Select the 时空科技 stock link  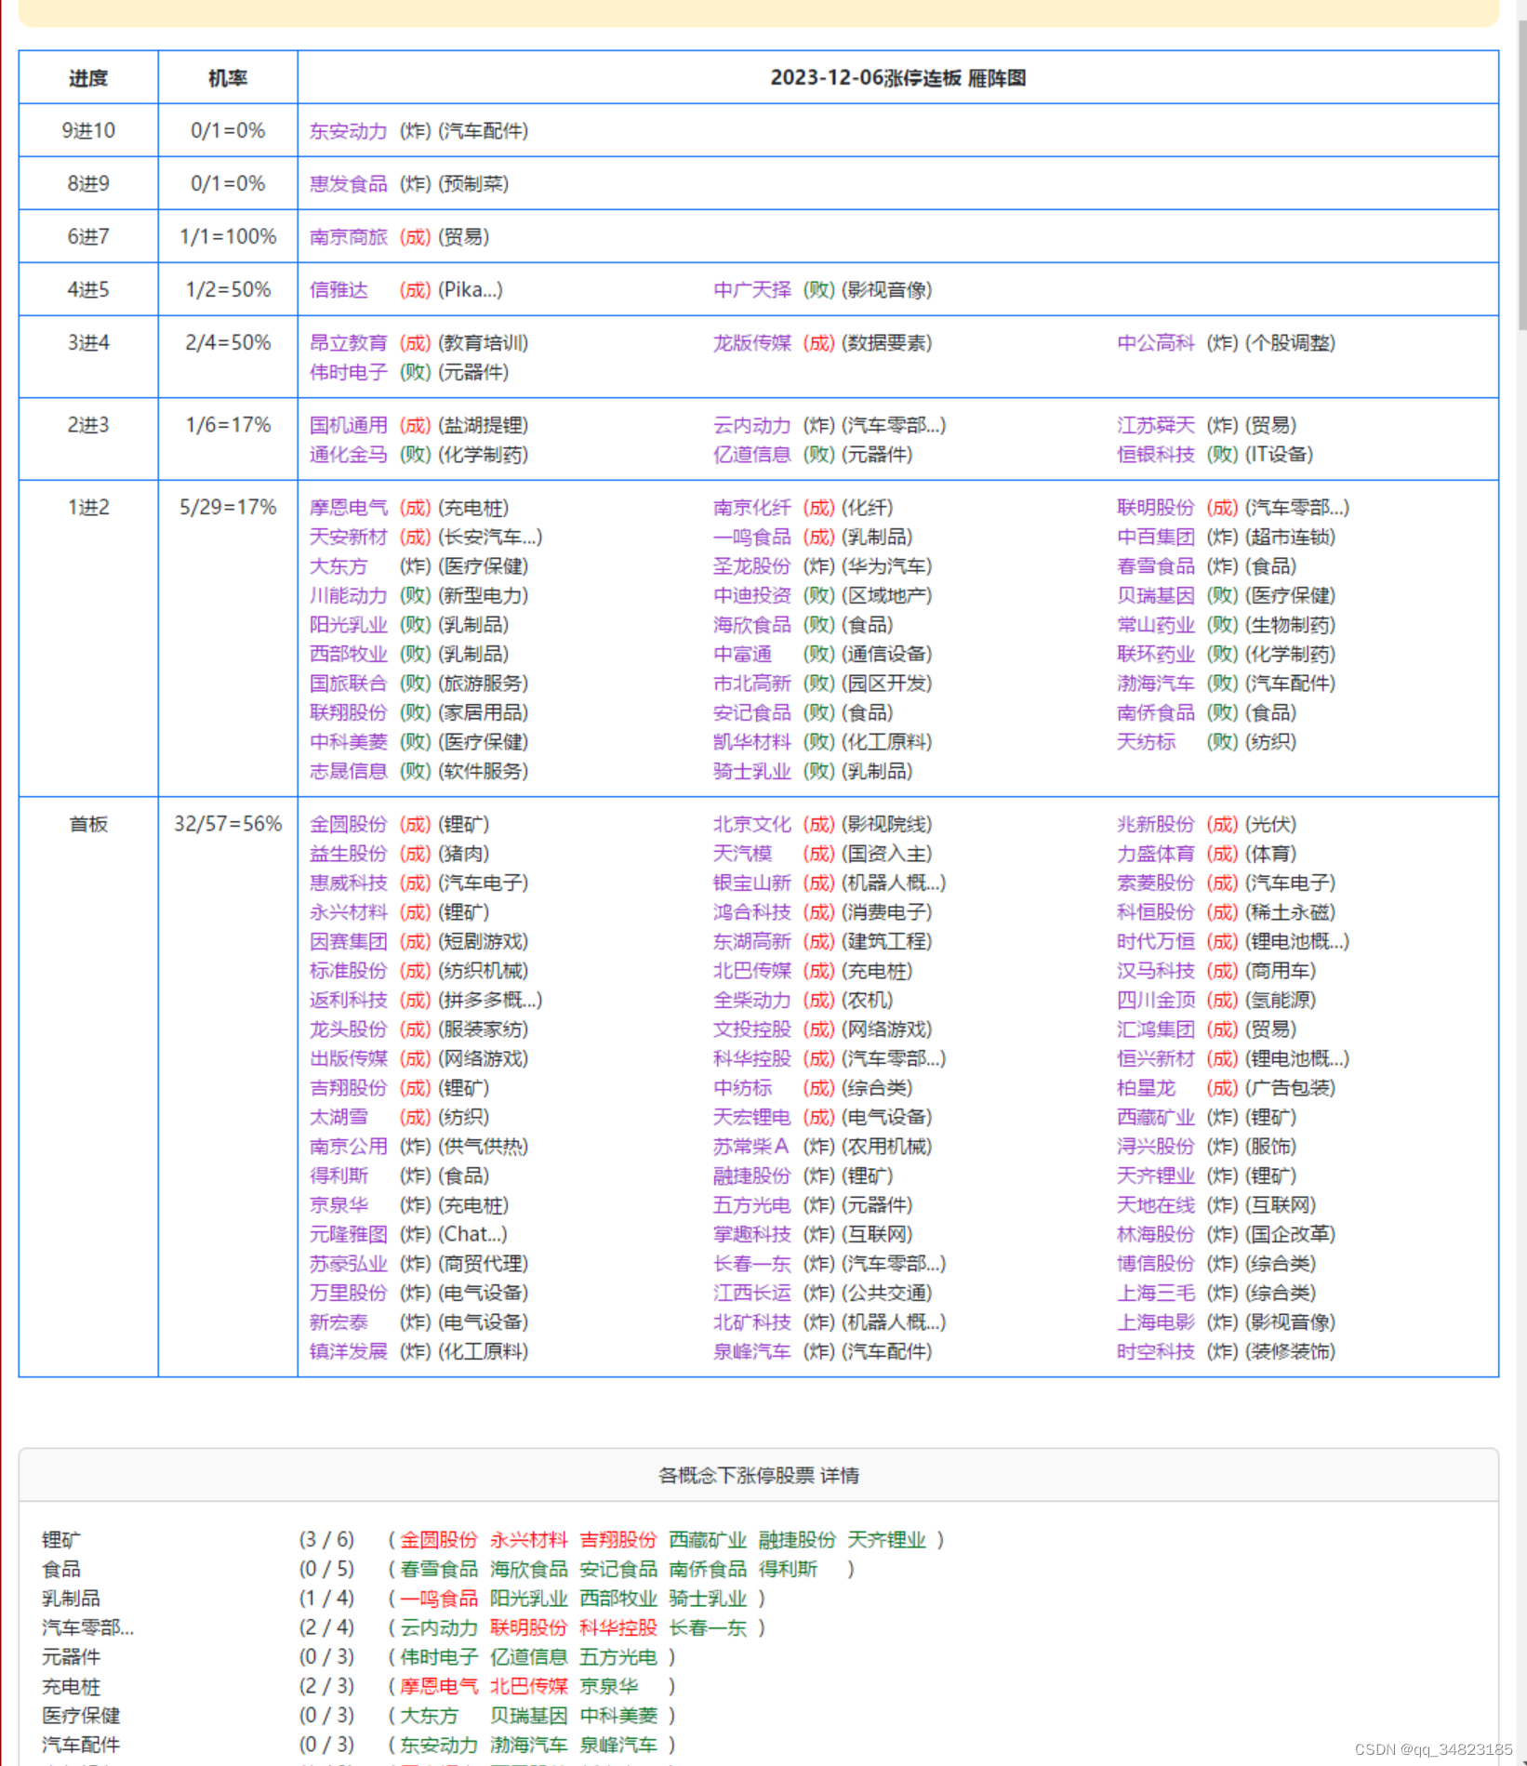1156,1351
